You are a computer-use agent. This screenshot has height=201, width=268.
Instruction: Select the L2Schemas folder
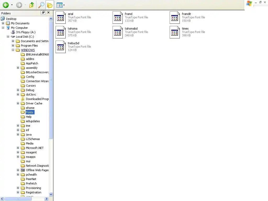pos(33,139)
